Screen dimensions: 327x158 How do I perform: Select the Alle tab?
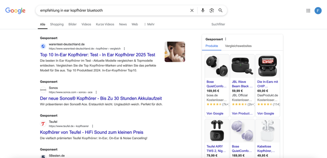[x=43, y=24]
